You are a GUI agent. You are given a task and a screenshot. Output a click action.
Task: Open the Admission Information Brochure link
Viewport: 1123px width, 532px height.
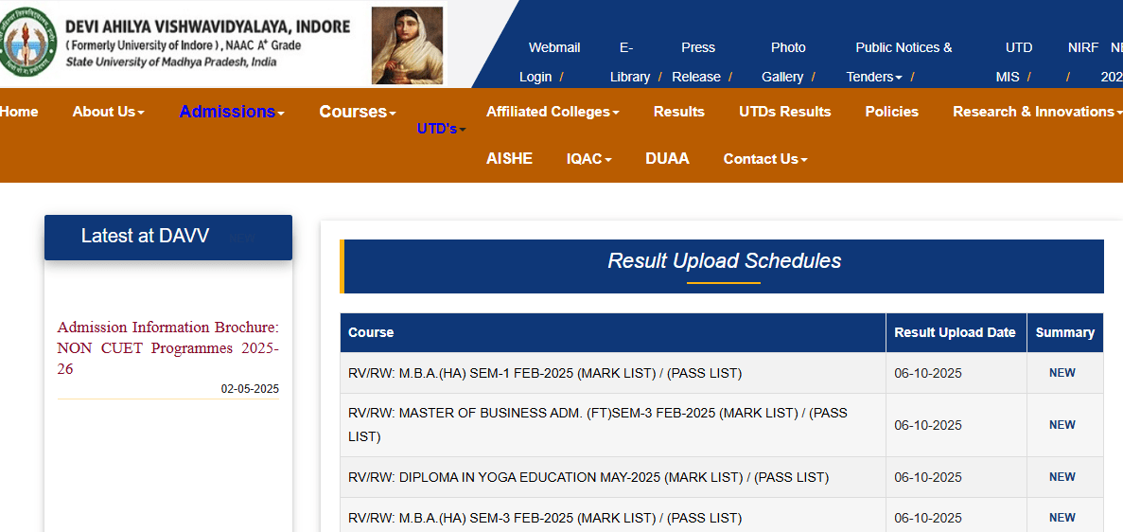(167, 347)
